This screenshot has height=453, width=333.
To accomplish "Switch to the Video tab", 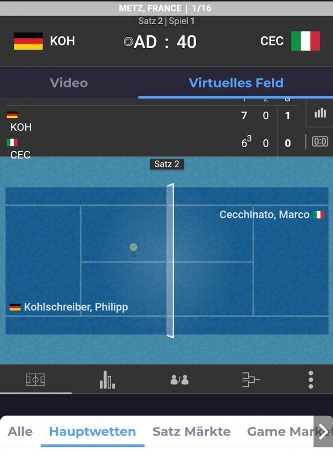I will tap(69, 83).
